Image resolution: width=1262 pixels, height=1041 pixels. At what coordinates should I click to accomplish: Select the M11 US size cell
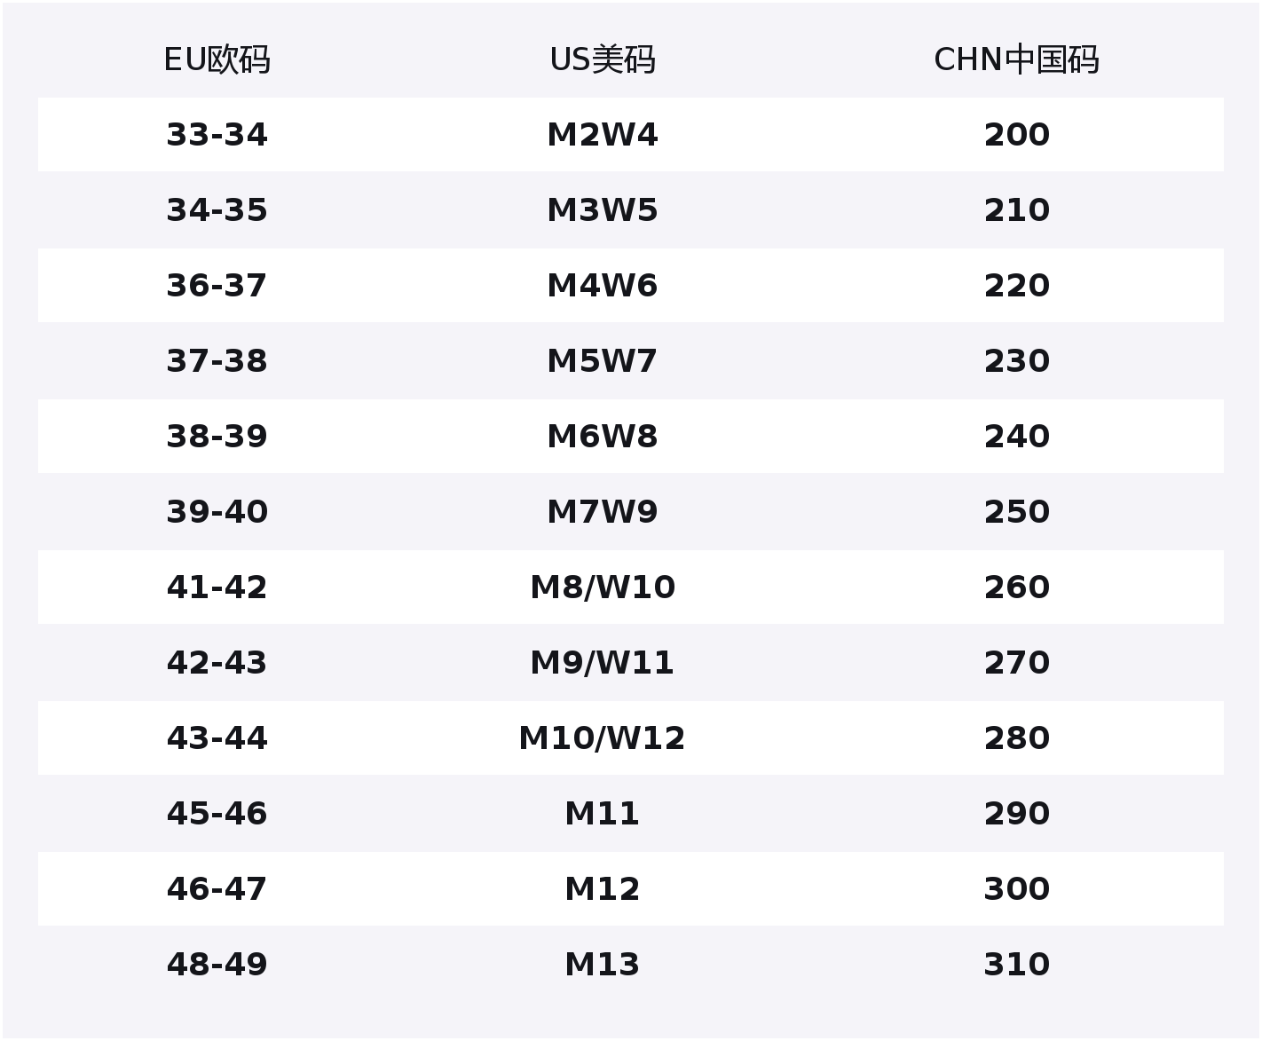pyautogui.click(x=603, y=814)
